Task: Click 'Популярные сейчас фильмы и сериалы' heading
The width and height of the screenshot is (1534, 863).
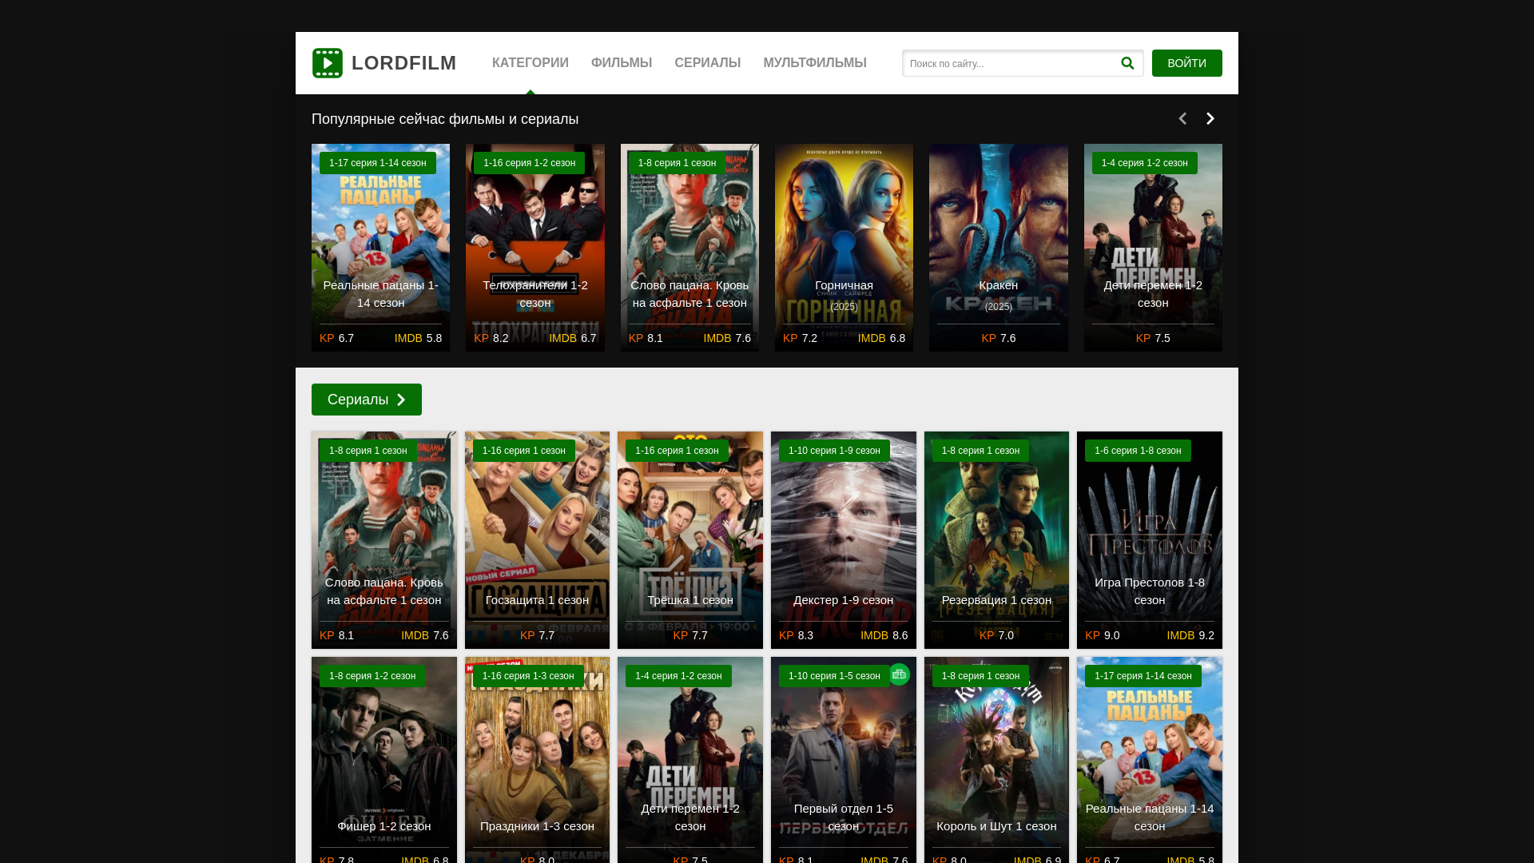Action: point(445,119)
